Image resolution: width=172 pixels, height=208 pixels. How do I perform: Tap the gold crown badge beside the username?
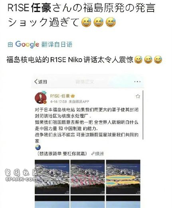73,96
